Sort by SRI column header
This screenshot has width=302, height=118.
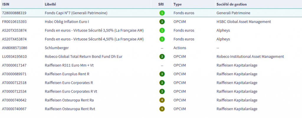pos(161,4)
